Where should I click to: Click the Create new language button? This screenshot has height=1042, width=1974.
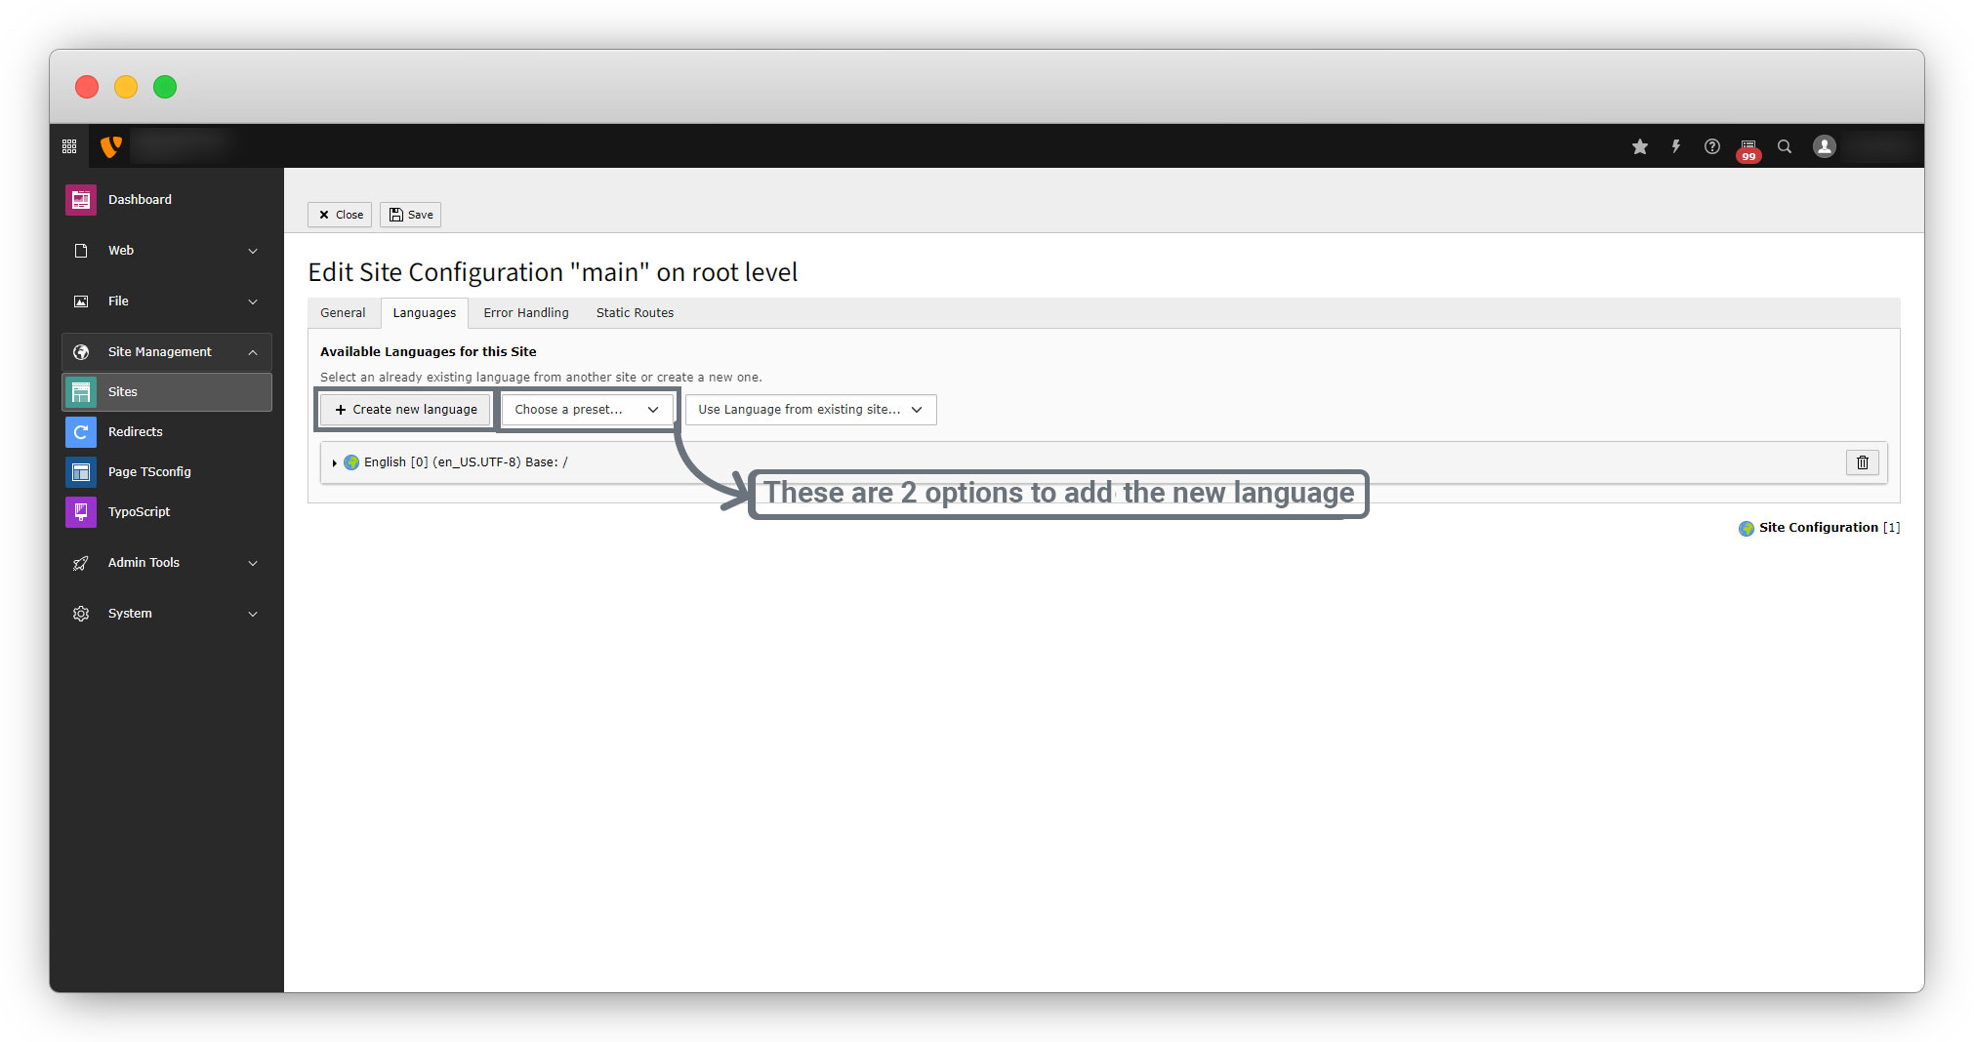(x=405, y=410)
